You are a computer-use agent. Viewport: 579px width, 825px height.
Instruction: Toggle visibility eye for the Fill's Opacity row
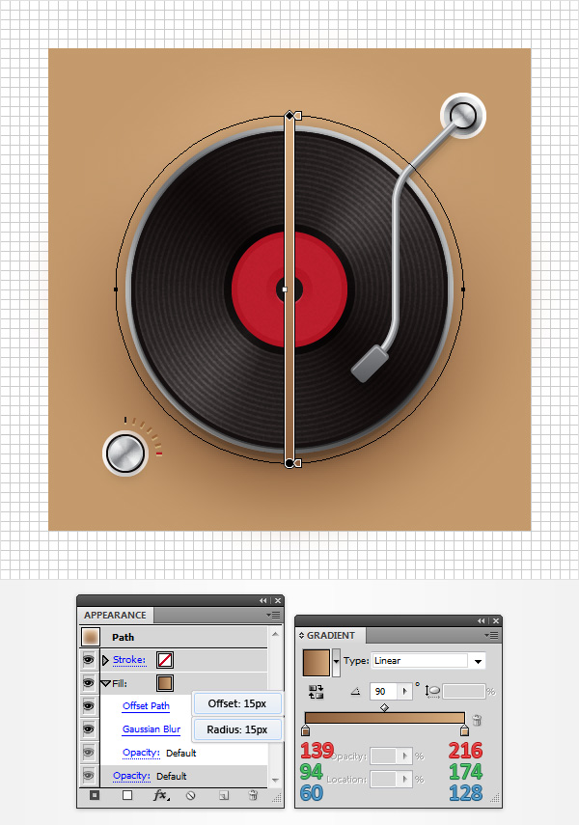89,753
